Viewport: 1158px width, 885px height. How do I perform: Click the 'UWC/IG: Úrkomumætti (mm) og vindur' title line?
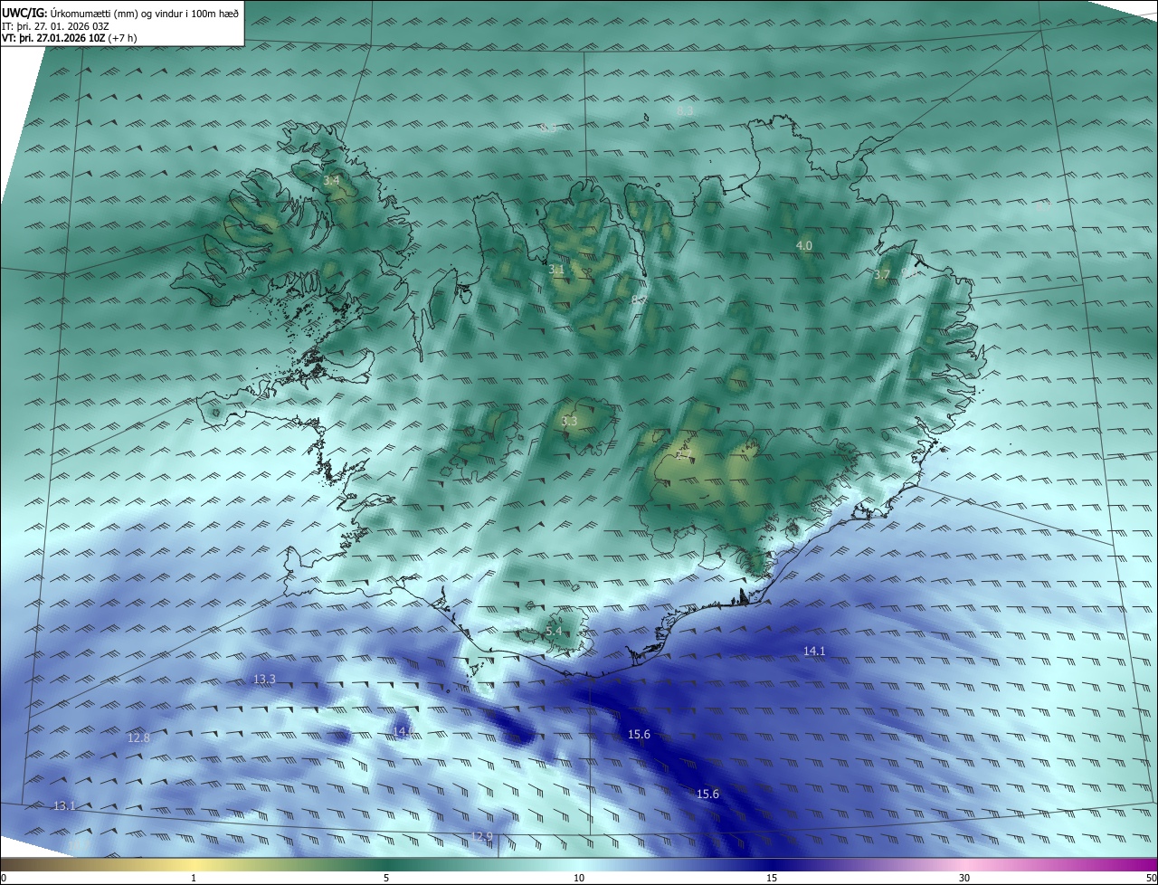pos(120,12)
